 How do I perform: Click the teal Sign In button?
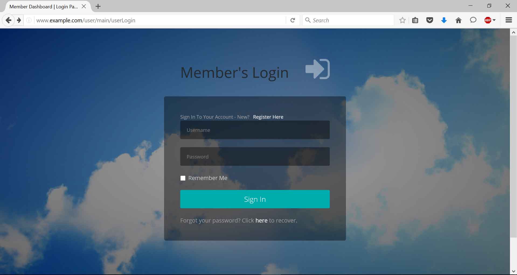[x=255, y=199]
